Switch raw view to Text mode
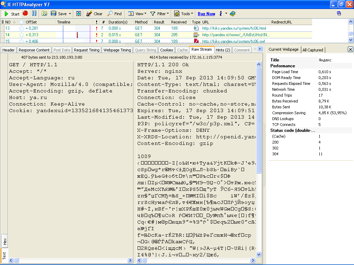354x265 pixels. pos(4,255)
